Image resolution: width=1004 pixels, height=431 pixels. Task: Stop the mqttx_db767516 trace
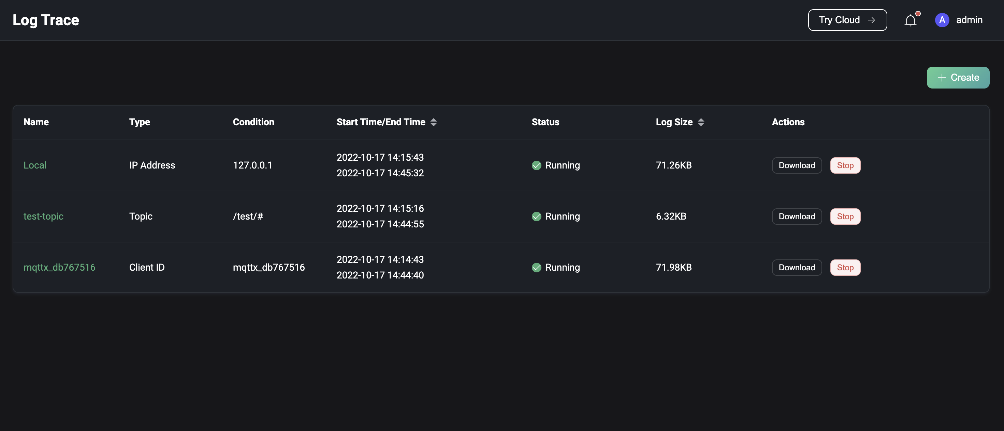pos(845,268)
